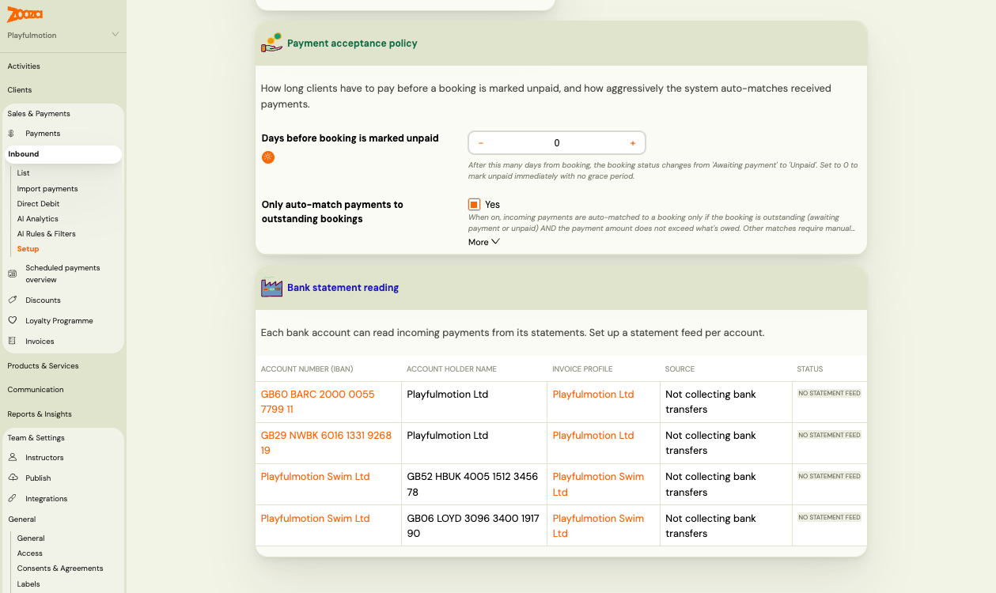996x593 pixels.
Task: Open Labels settings
Action: [x=28, y=584]
